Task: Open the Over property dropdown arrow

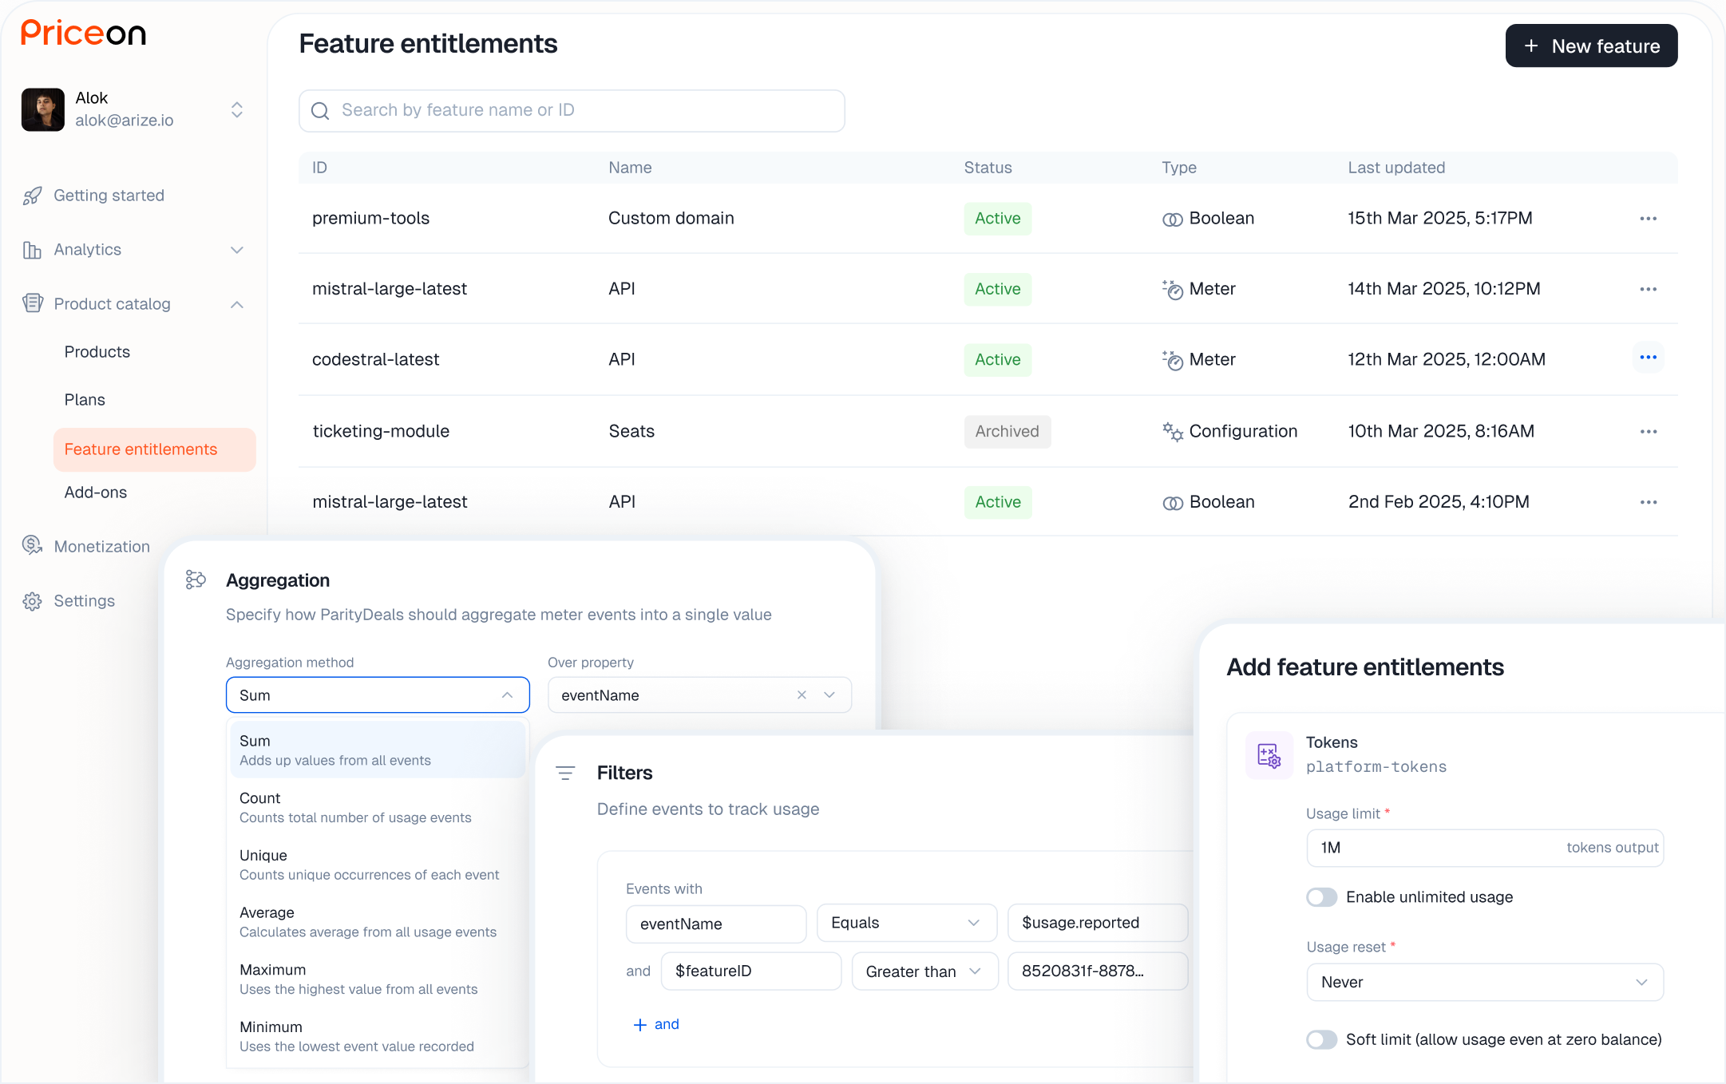Action: (829, 695)
